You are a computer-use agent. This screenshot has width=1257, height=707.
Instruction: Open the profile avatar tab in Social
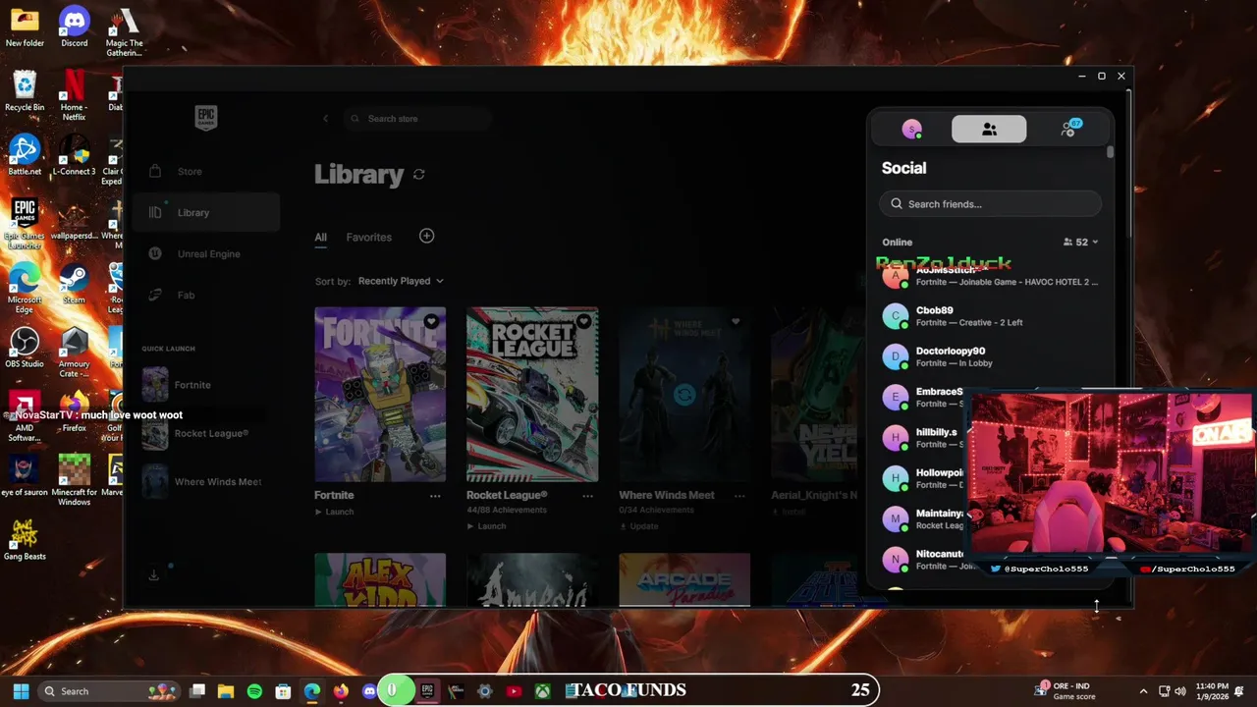(911, 130)
